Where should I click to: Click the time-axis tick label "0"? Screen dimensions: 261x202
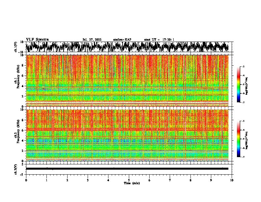point(26,180)
